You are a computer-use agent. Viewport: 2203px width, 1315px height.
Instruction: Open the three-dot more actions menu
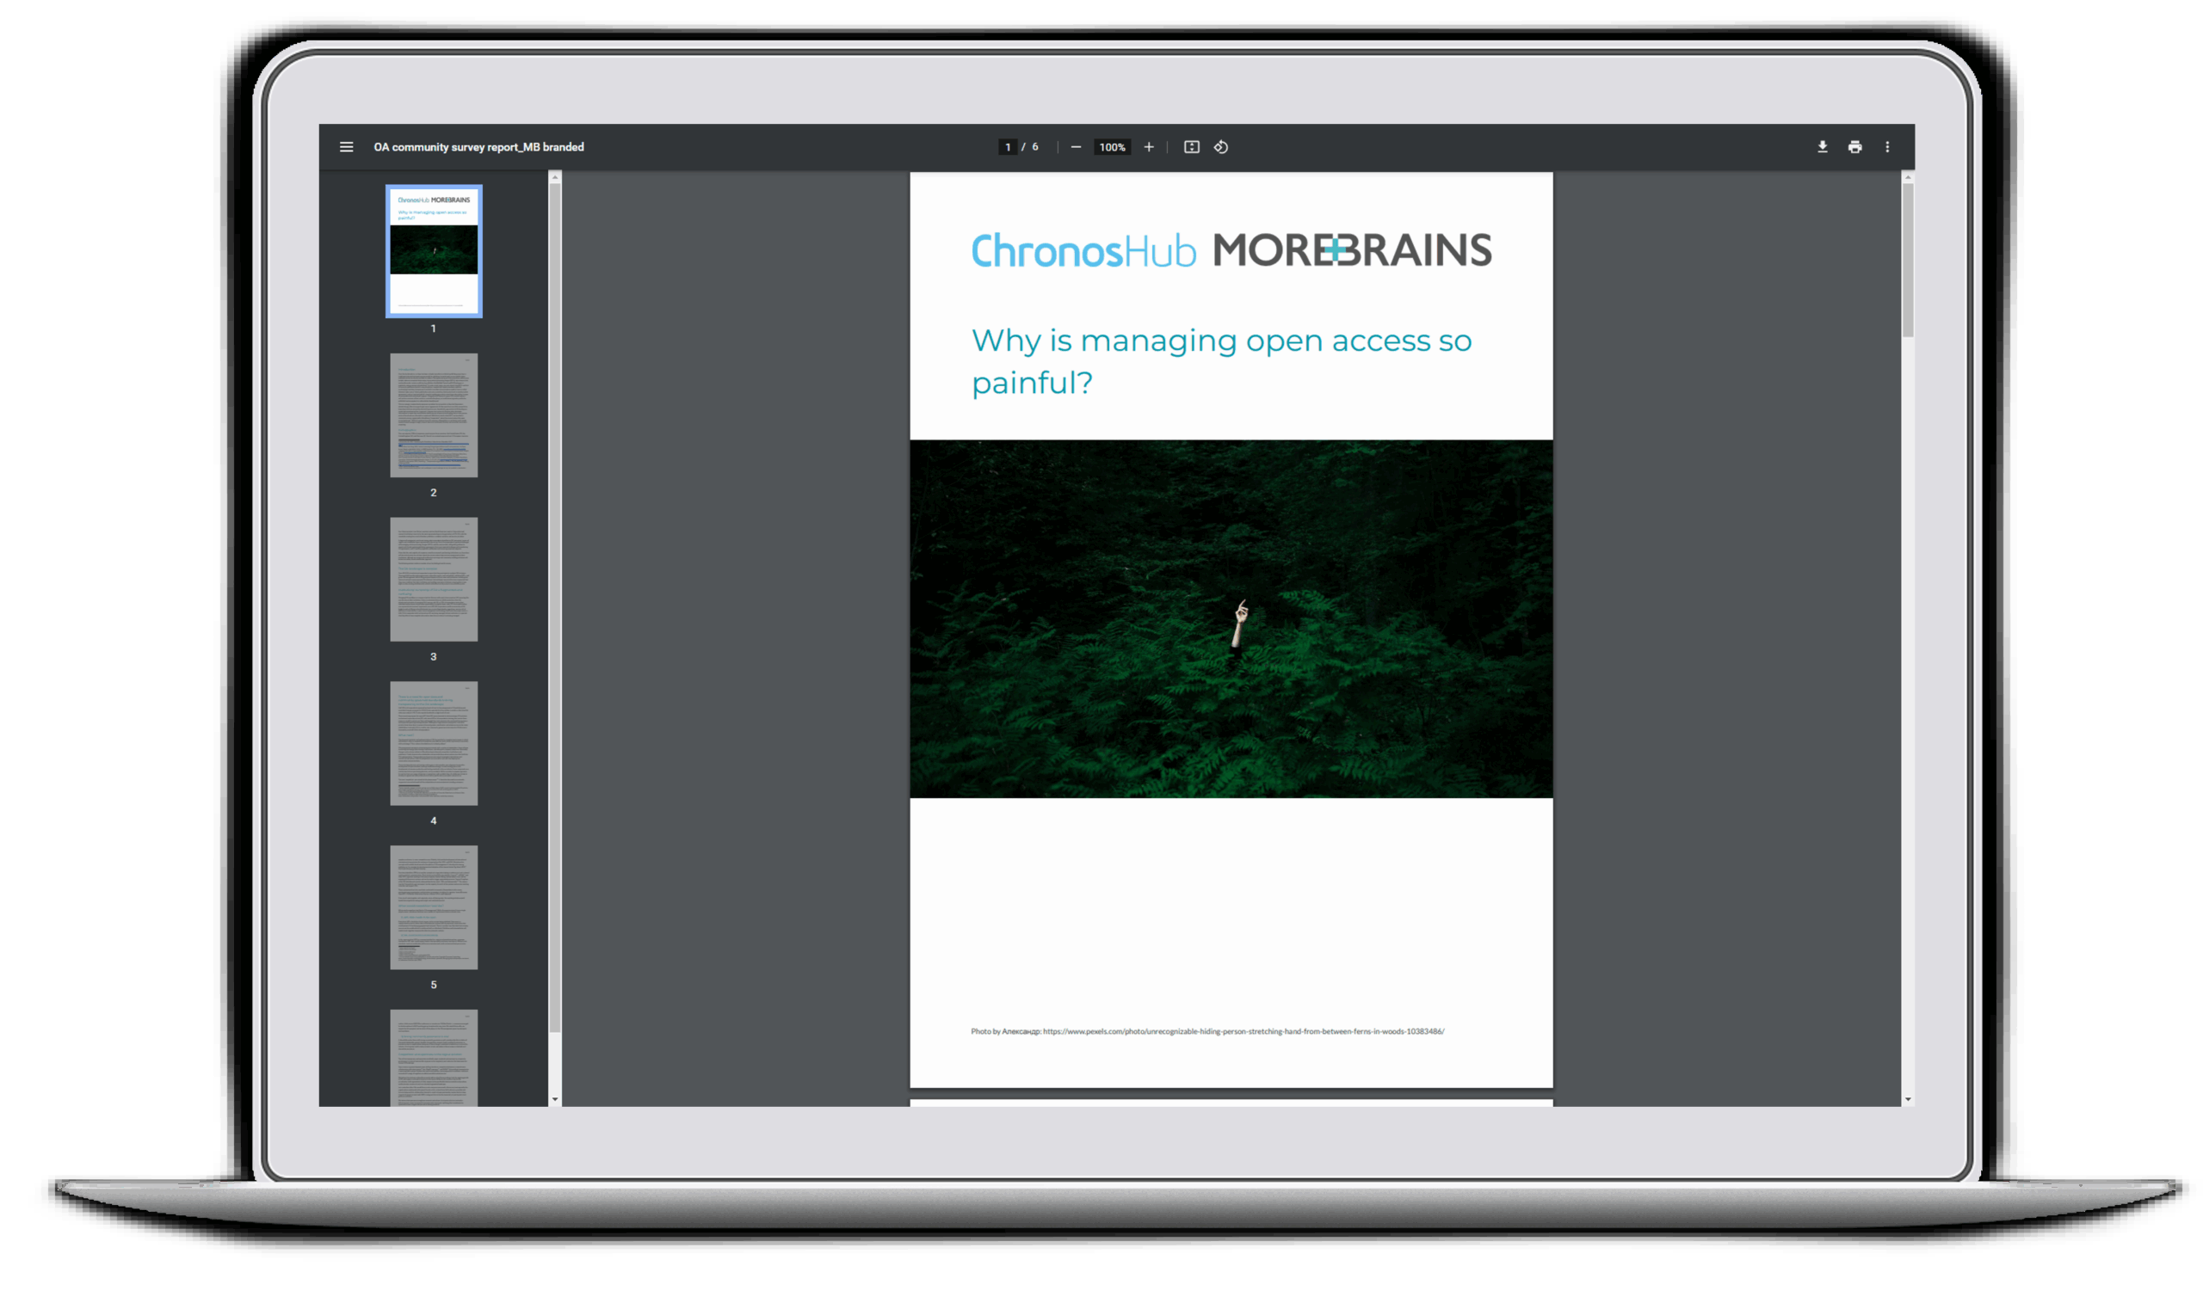coord(1887,147)
